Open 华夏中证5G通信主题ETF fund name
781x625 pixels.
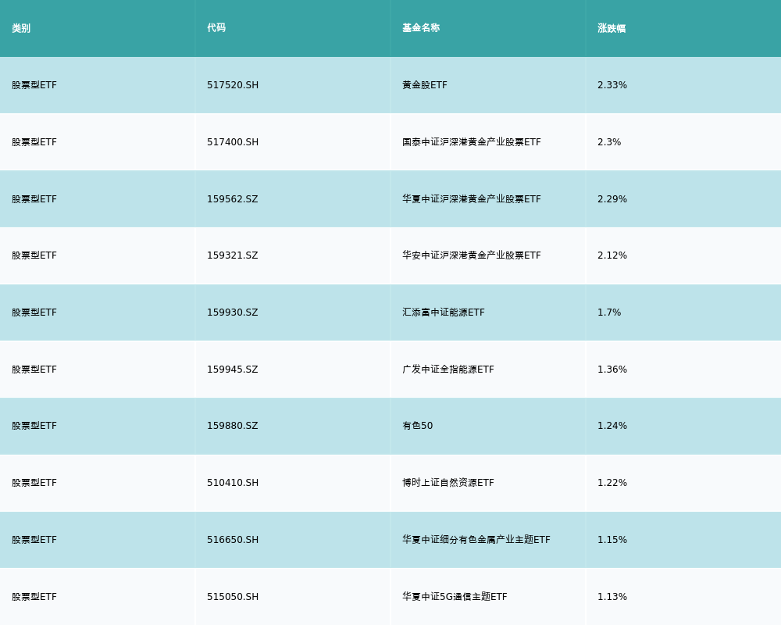tap(455, 597)
